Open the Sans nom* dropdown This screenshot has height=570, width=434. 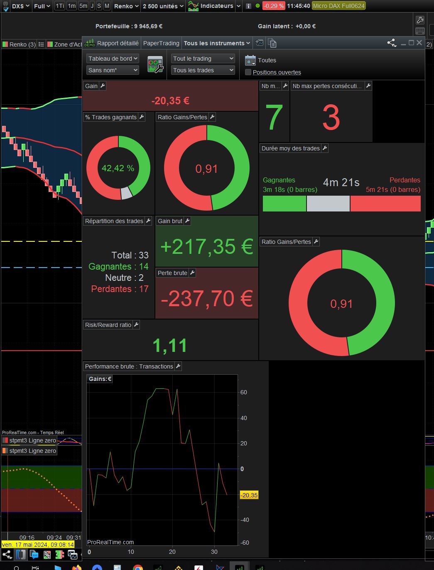click(x=113, y=70)
